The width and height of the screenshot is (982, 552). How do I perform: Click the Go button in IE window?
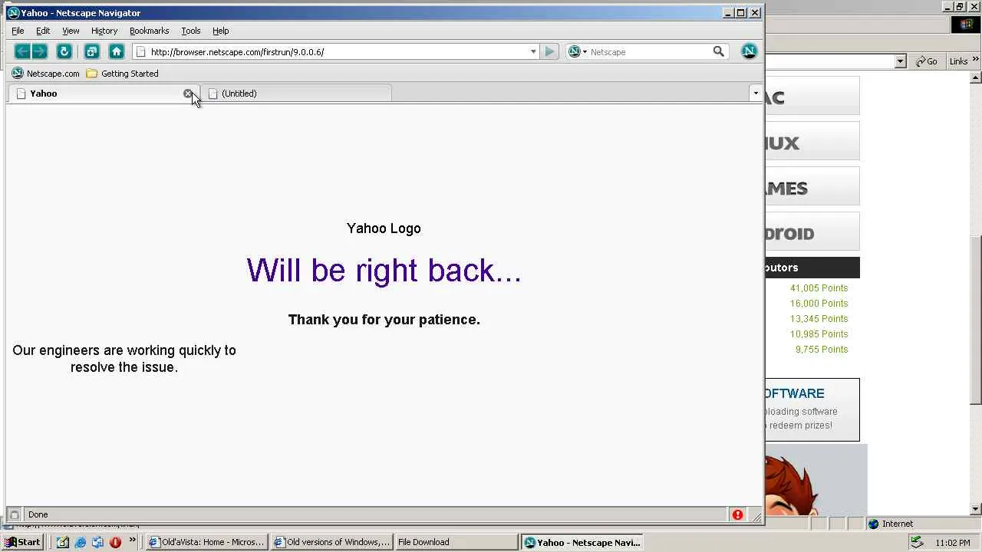pyautogui.click(x=926, y=61)
